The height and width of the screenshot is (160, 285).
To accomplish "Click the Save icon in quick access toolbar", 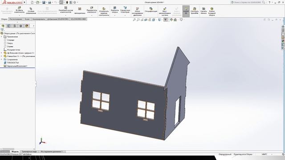I will tap(44, 2).
